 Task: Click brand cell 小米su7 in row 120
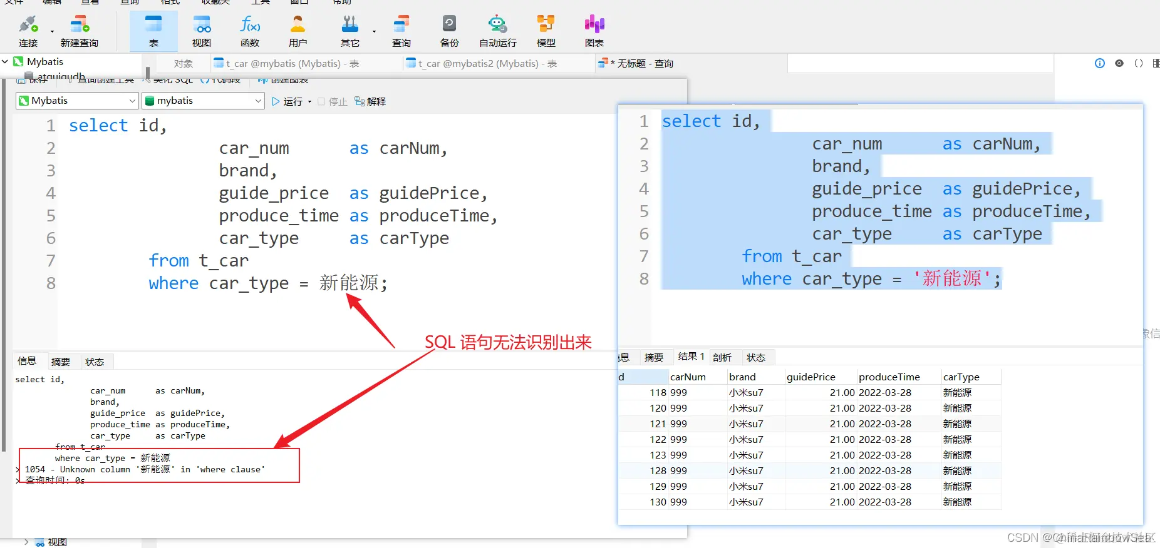(x=755, y=408)
